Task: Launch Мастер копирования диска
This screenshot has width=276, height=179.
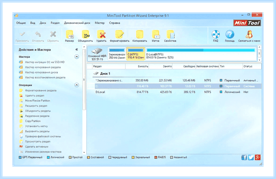Action: pos(41,73)
